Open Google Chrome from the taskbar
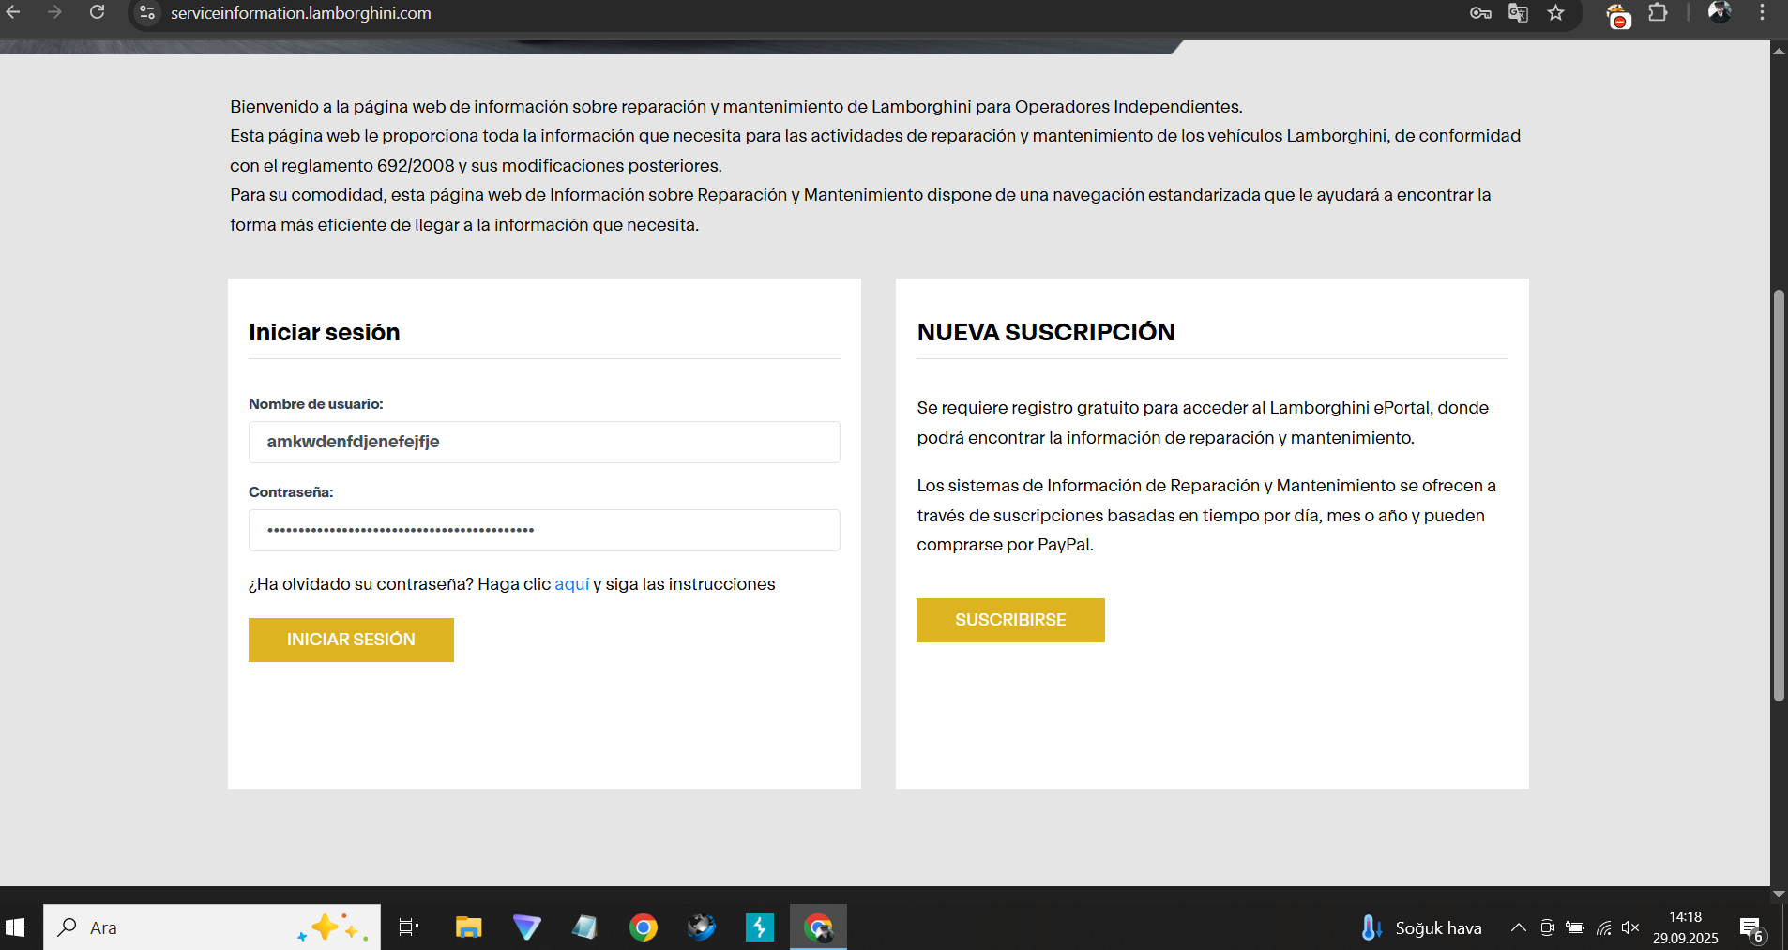The image size is (1788, 950). 644,927
